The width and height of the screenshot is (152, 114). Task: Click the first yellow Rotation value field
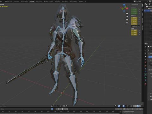(x=134, y=18)
